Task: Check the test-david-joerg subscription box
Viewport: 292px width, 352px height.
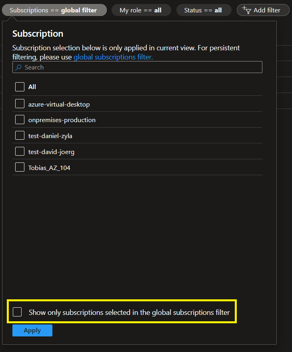Action: 20,152
